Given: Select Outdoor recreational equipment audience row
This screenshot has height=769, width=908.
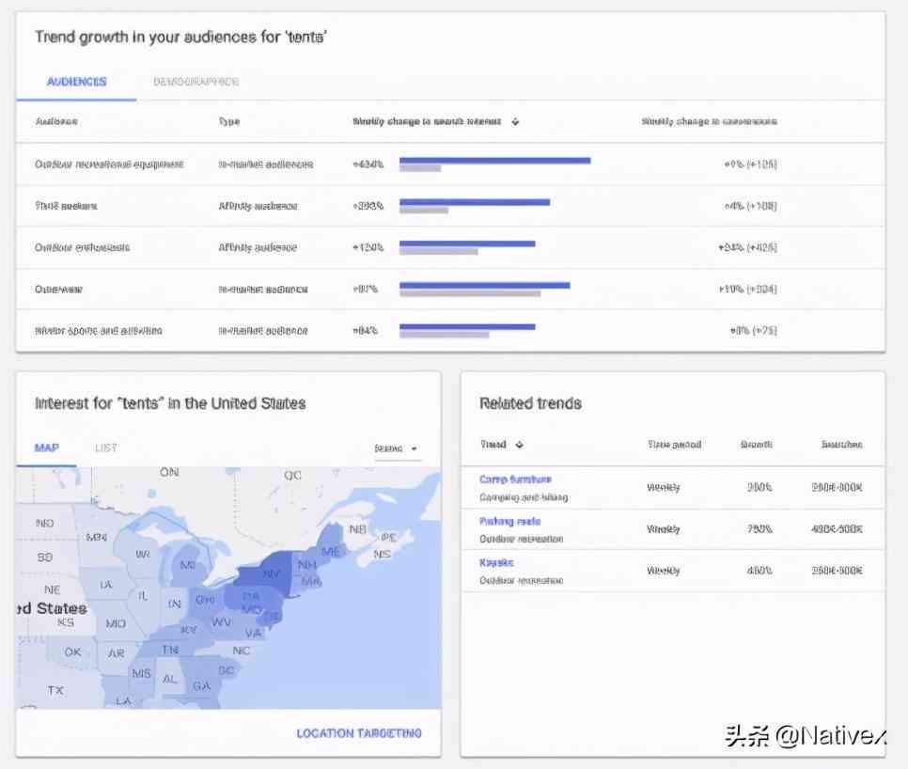Looking at the screenshot, I should (x=450, y=165).
